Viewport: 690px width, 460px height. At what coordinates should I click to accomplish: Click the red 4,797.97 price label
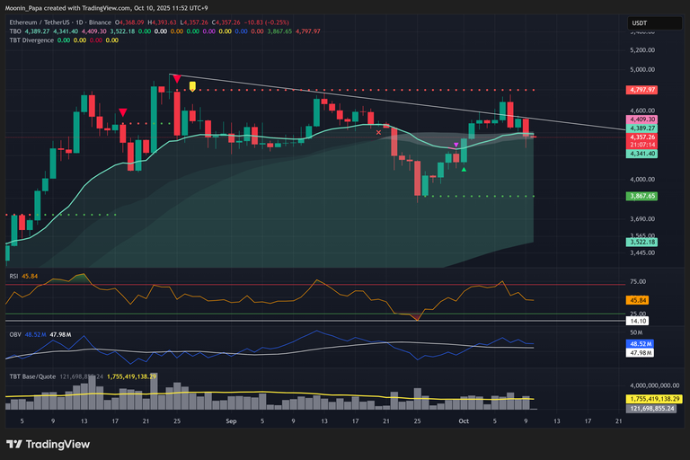[x=642, y=90]
